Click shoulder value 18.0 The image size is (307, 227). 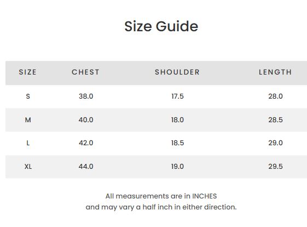[x=178, y=120]
